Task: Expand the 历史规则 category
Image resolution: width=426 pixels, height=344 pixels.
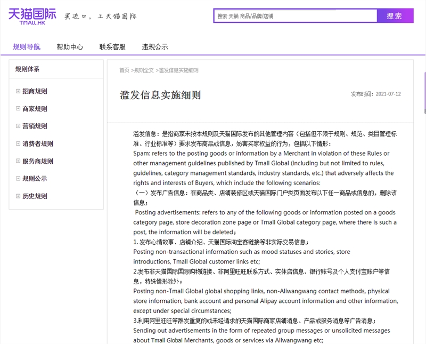Action: (x=34, y=196)
